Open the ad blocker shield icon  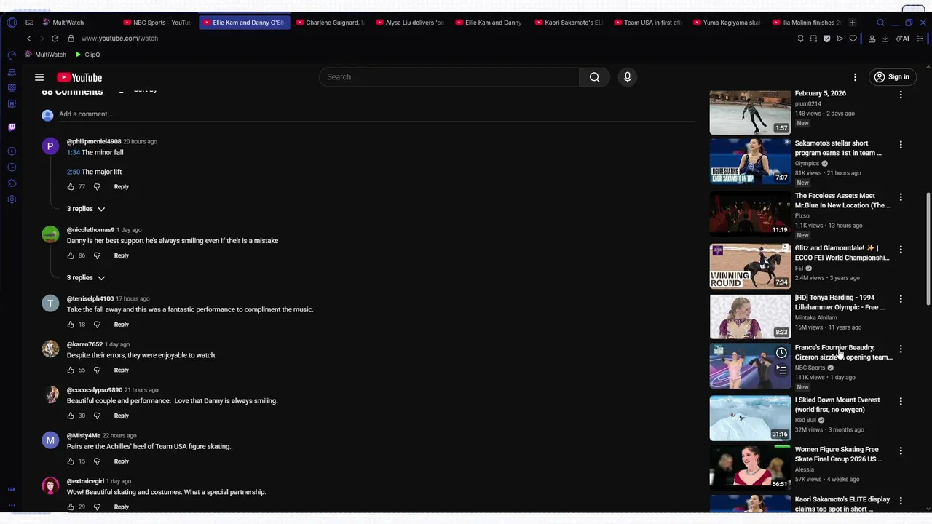coord(826,39)
